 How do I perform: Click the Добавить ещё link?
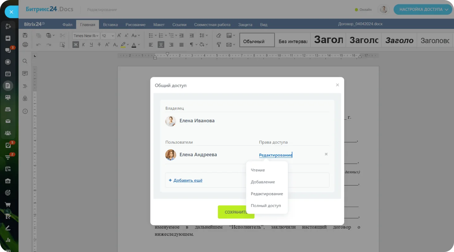pos(188,180)
